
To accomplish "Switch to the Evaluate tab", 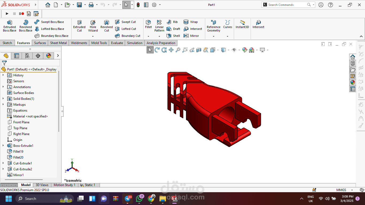I will (x=117, y=43).
